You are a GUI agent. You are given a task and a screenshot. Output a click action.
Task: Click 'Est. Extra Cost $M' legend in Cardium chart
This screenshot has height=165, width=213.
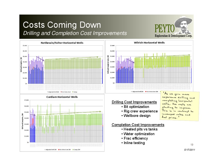[65, 150]
